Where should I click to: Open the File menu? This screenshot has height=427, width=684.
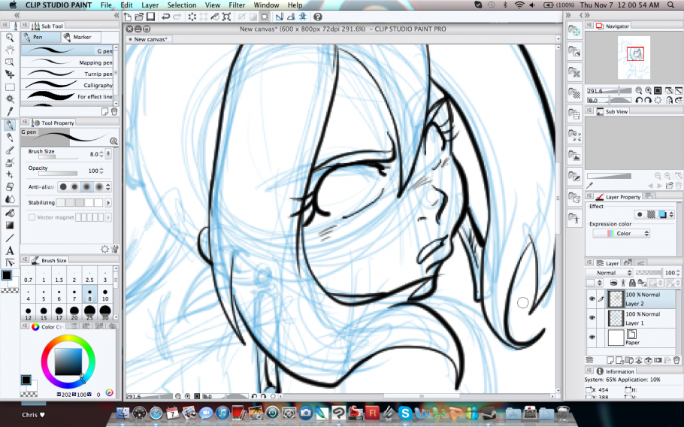point(106,5)
